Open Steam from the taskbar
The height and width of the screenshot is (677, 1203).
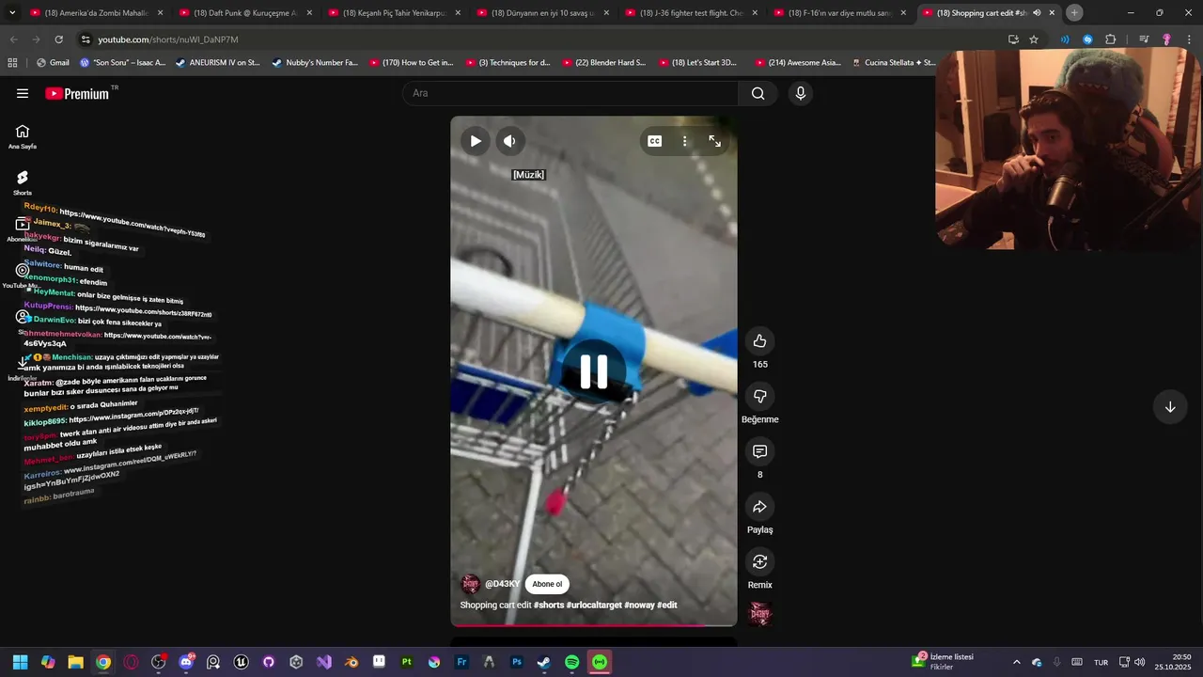tap(544, 662)
